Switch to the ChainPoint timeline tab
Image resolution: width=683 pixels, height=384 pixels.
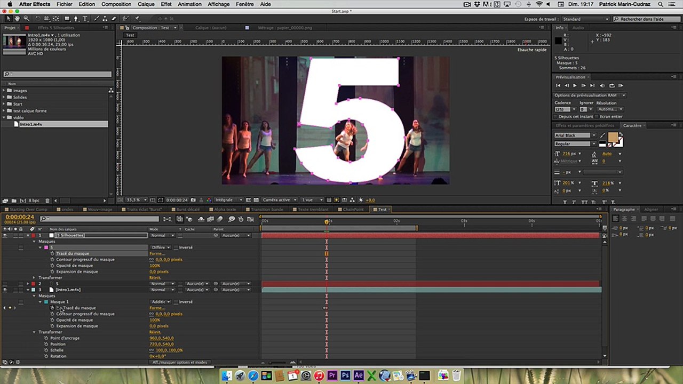[x=353, y=210]
